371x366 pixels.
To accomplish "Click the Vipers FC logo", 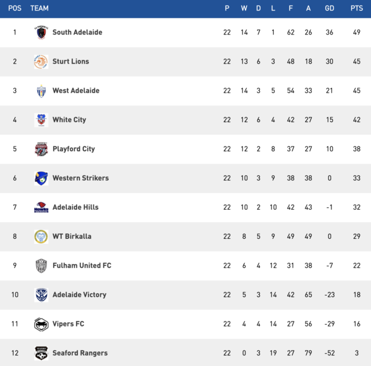I will point(41,324).
